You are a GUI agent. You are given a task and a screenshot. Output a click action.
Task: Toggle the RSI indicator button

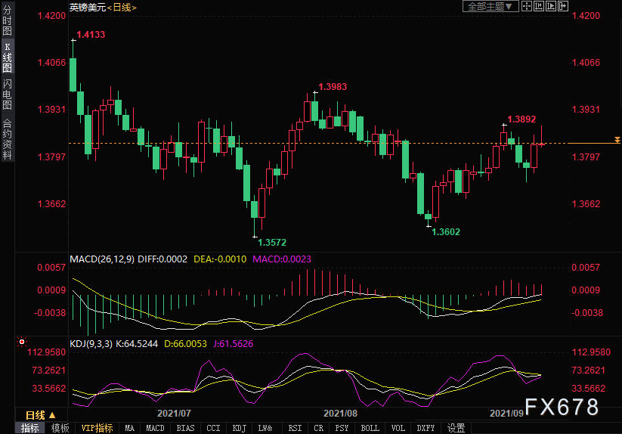click(x=294, y=428)
